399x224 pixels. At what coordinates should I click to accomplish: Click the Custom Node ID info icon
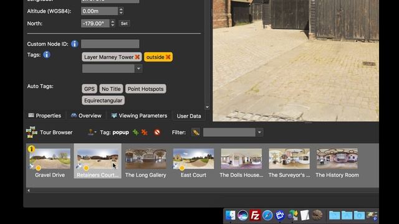(x=74, y=44)
